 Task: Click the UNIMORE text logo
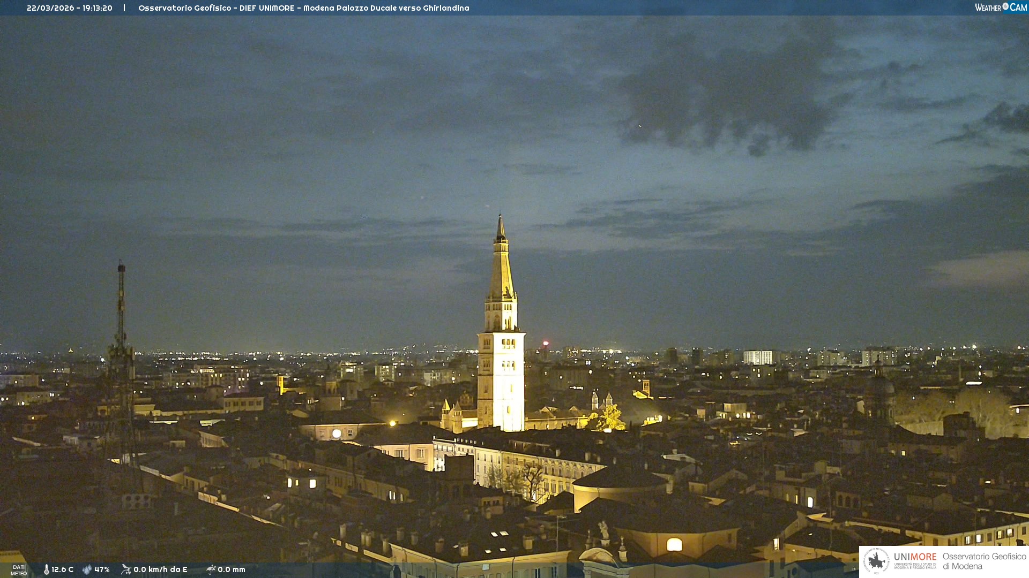tap(915, 557)
